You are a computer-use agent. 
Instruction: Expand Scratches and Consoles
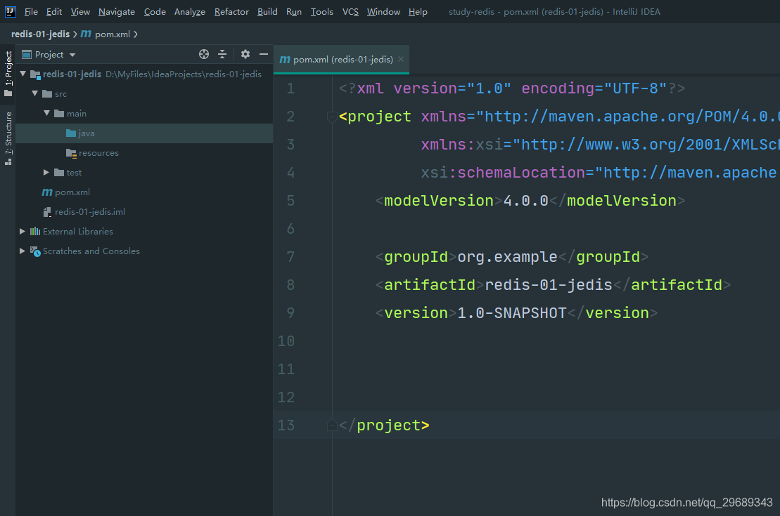(22, 251)
